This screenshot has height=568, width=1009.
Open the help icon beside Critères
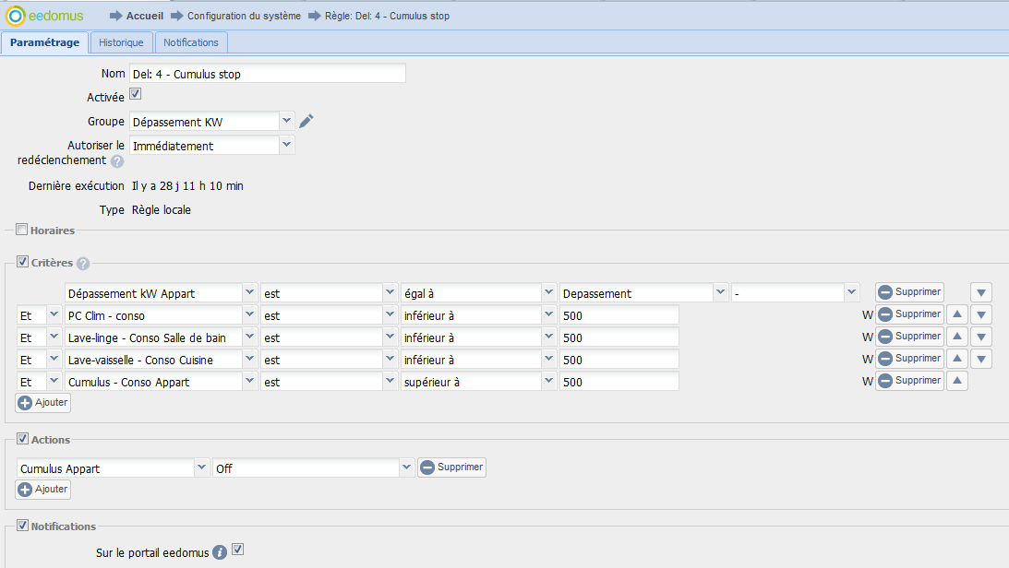83,264
